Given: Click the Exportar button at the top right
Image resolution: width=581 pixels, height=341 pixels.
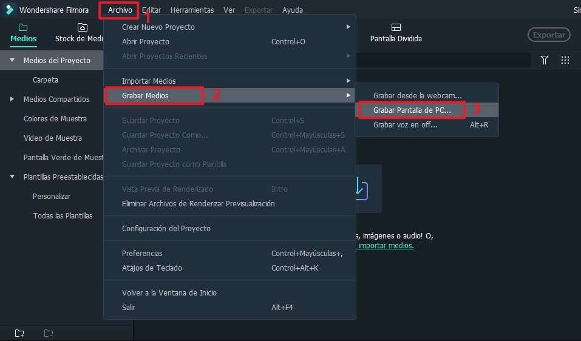Looking at the screenshot, I should [x=549, y=35].
